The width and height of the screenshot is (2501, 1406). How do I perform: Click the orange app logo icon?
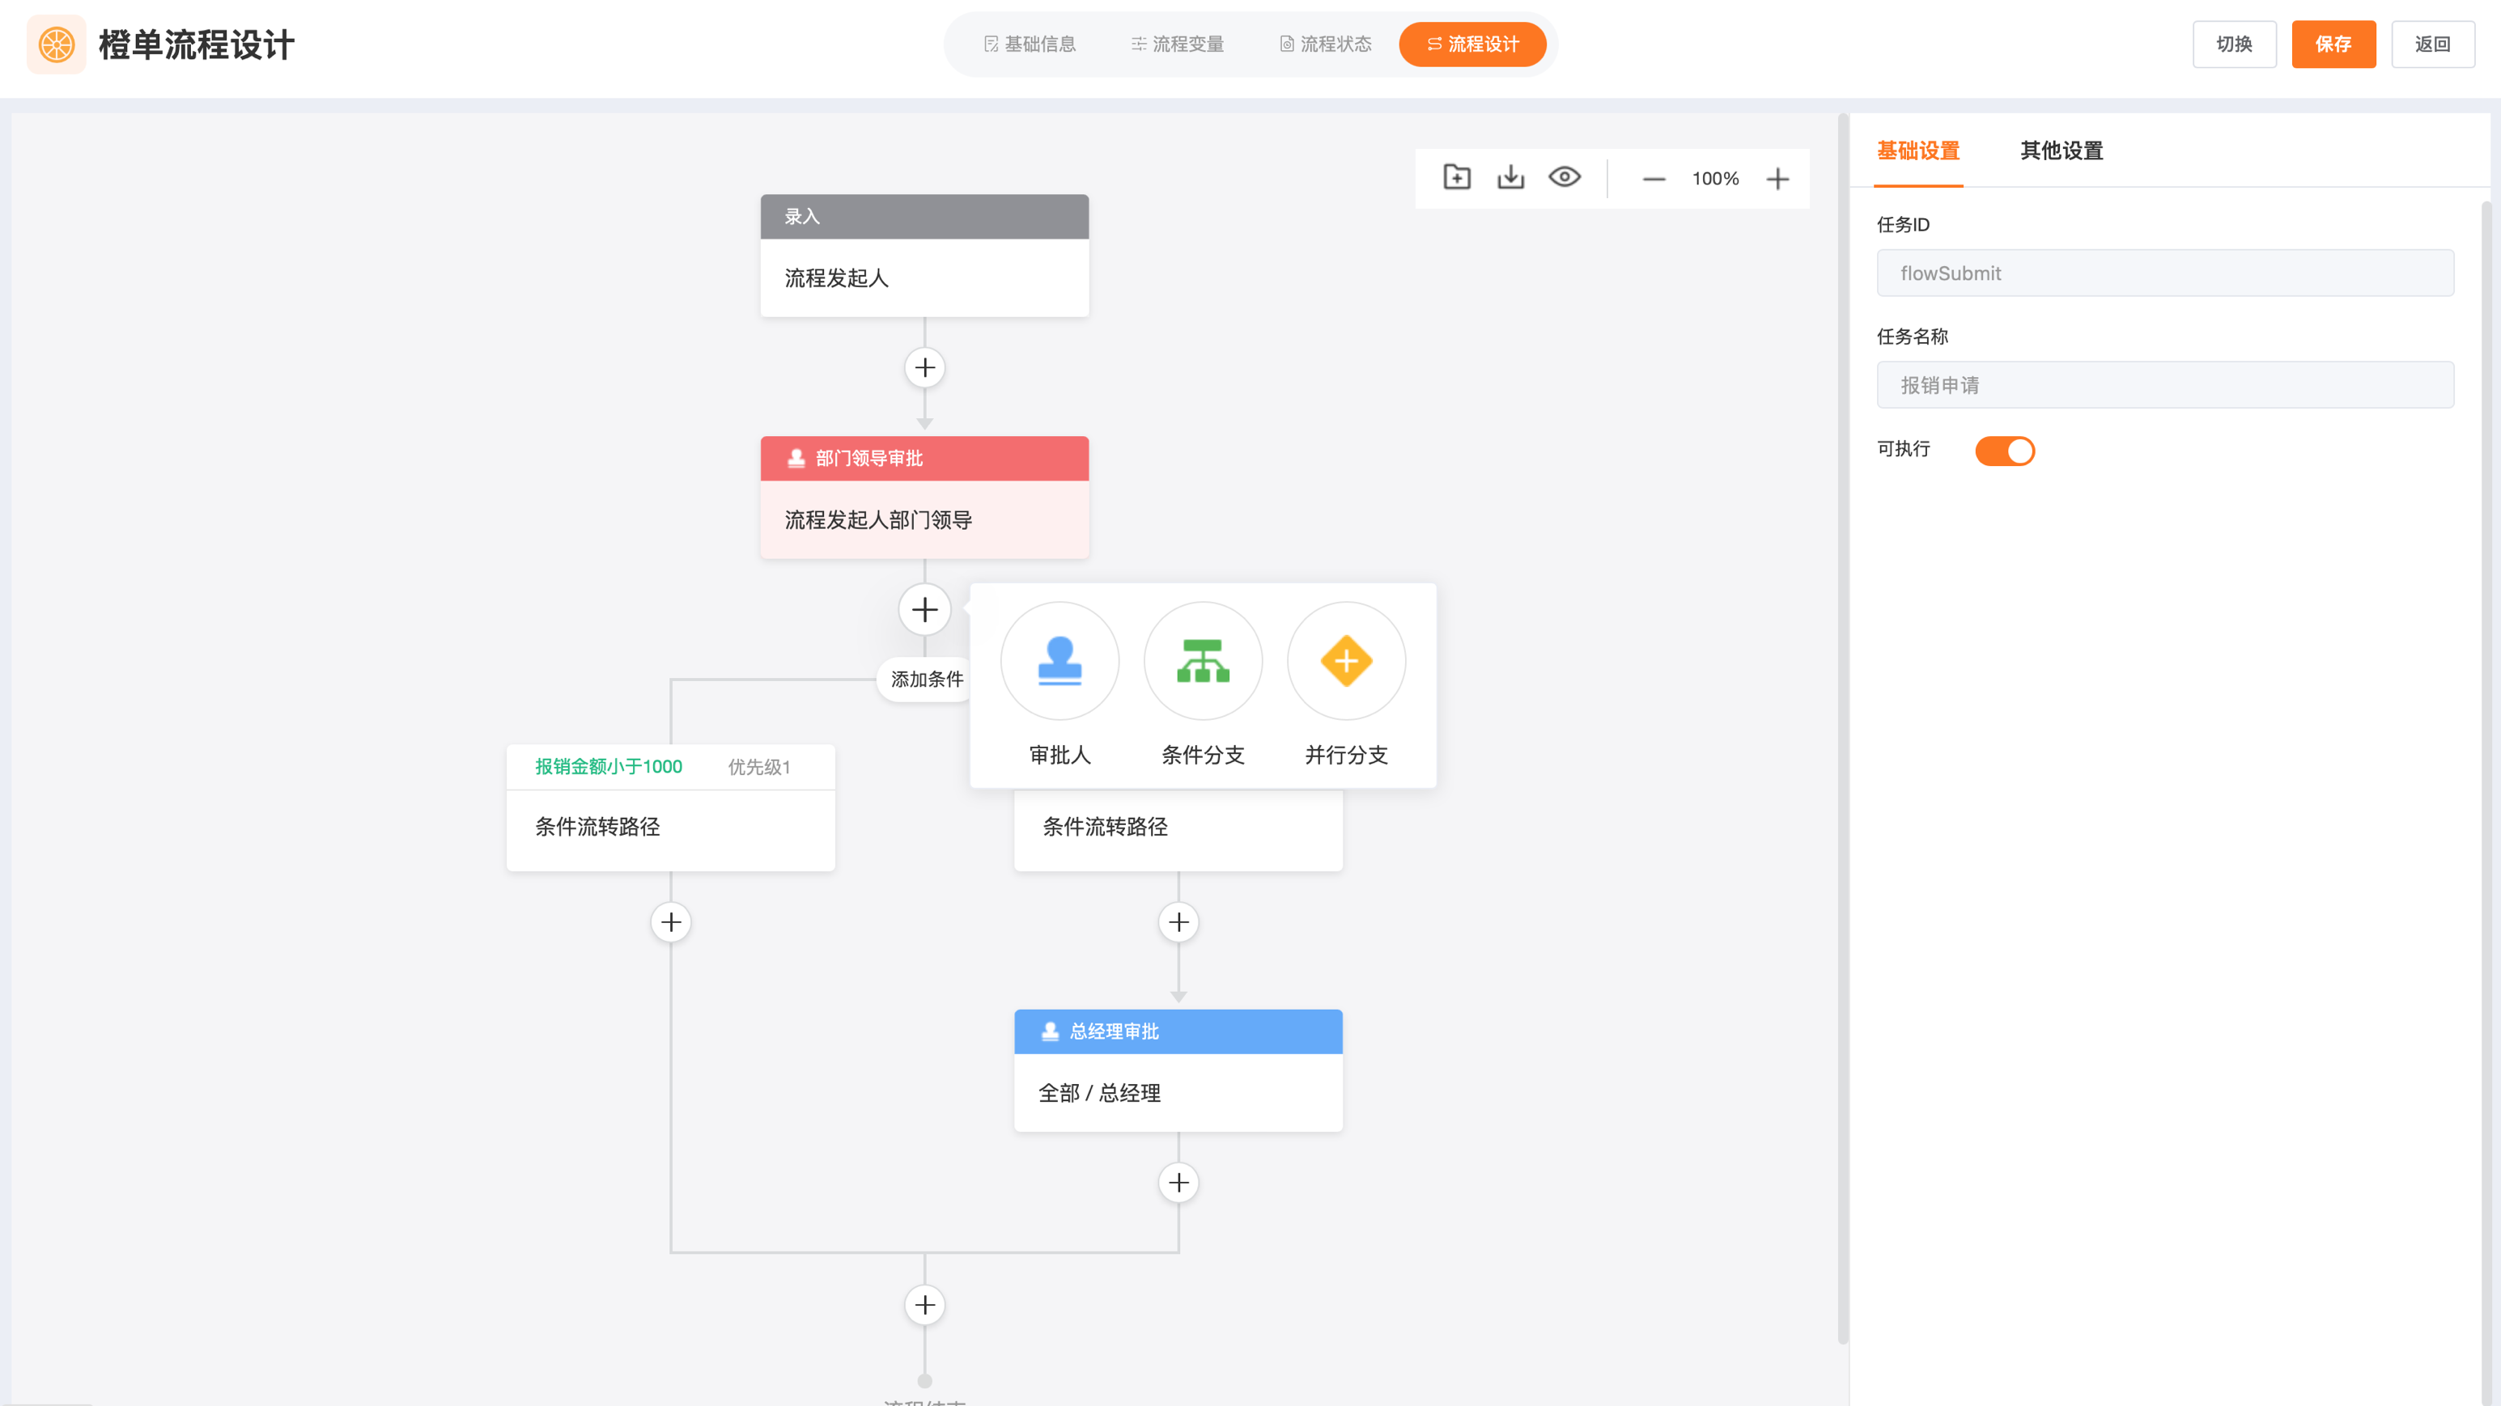point(57,44)
